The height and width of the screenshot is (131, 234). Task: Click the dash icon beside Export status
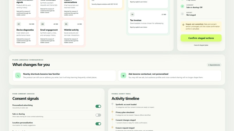pos(182,14)
